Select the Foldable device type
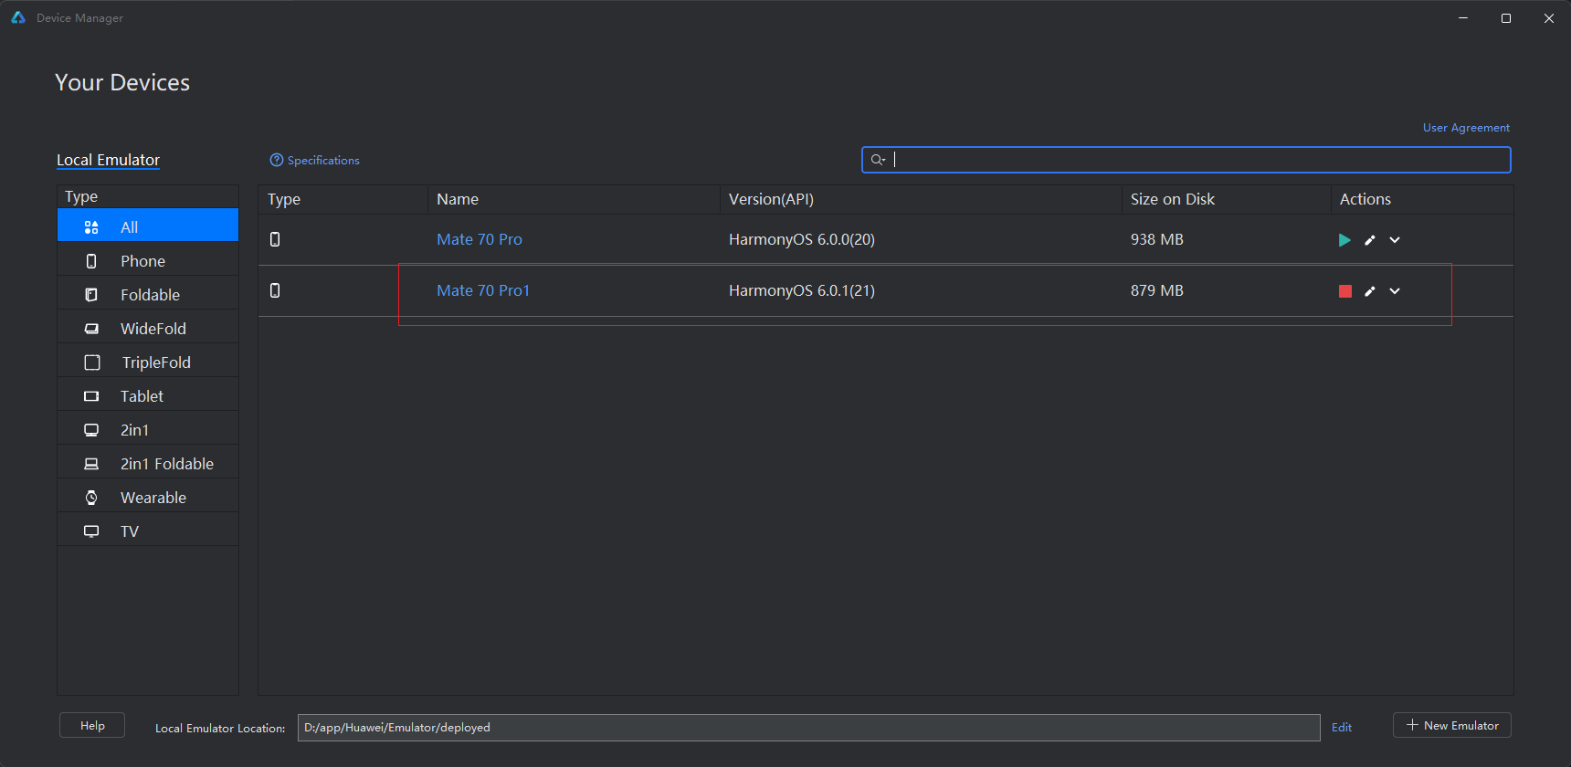The height and width of the screenshot is (767, 1571). [150, 295]
